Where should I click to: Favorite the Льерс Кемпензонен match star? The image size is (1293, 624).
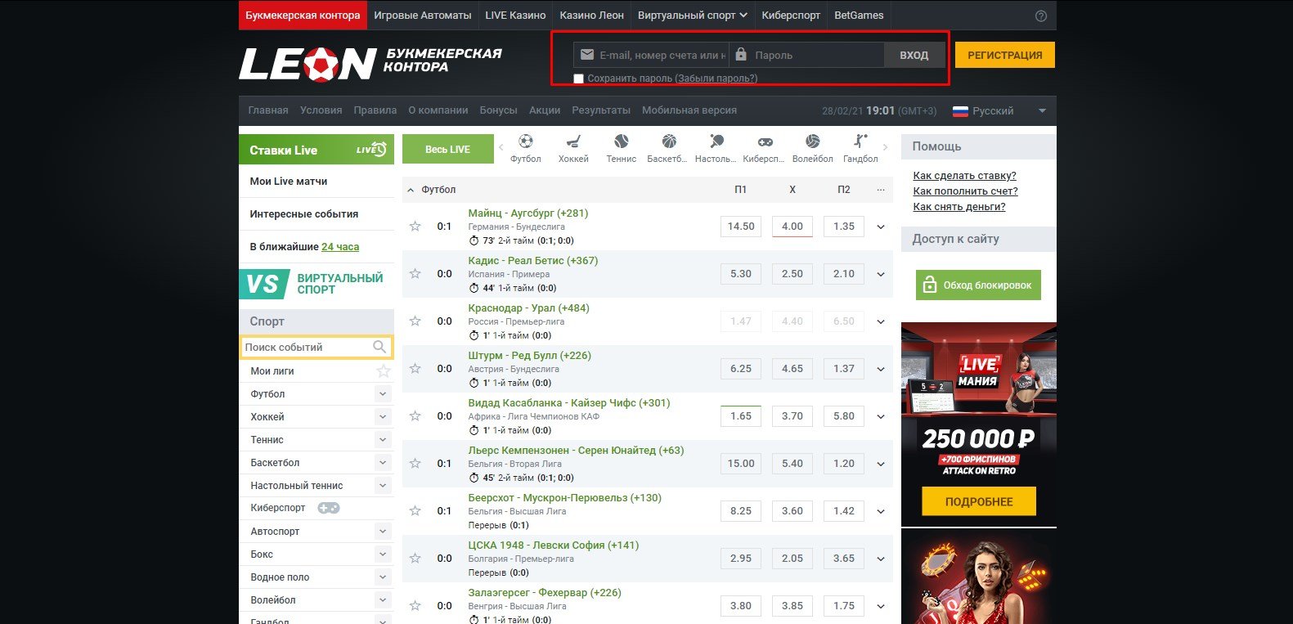[415, 464]
